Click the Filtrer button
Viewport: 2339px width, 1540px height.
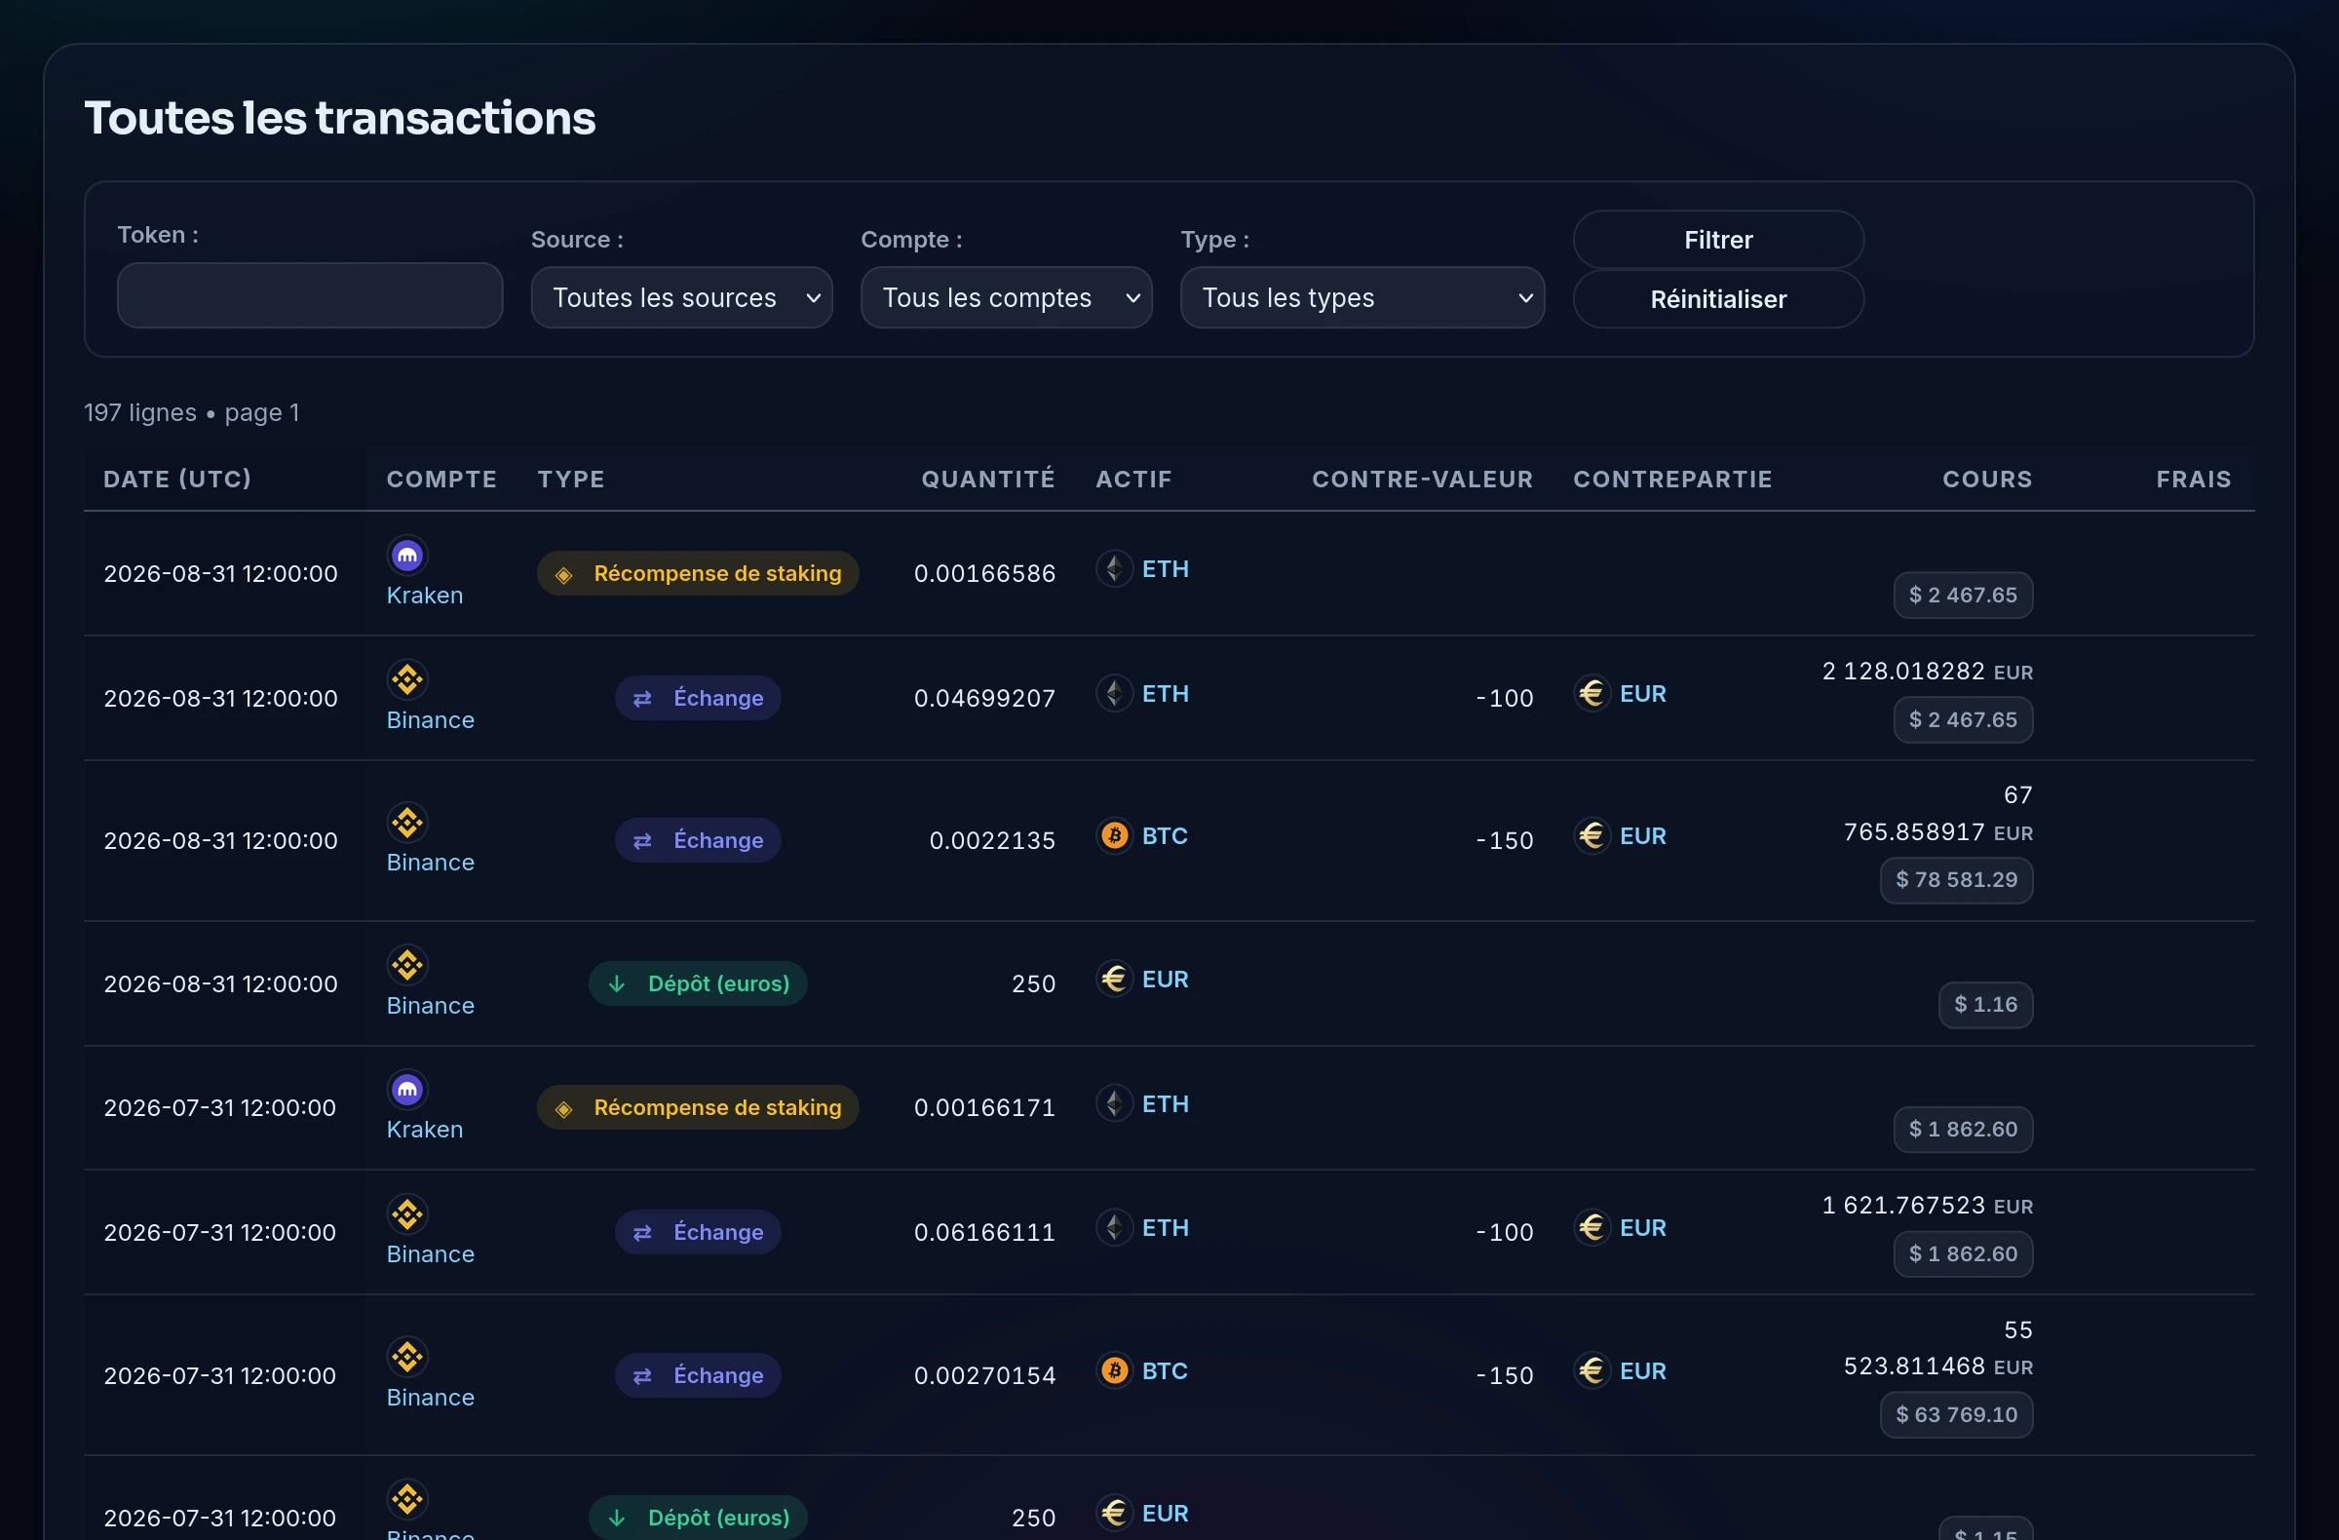[1718, 240]
